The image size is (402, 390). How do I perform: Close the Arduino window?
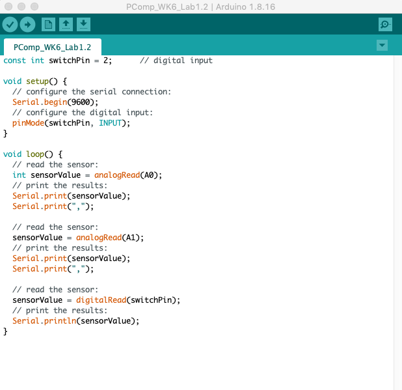[x=9, y=6]
